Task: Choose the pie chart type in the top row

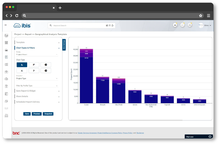Action: [46, 65]
